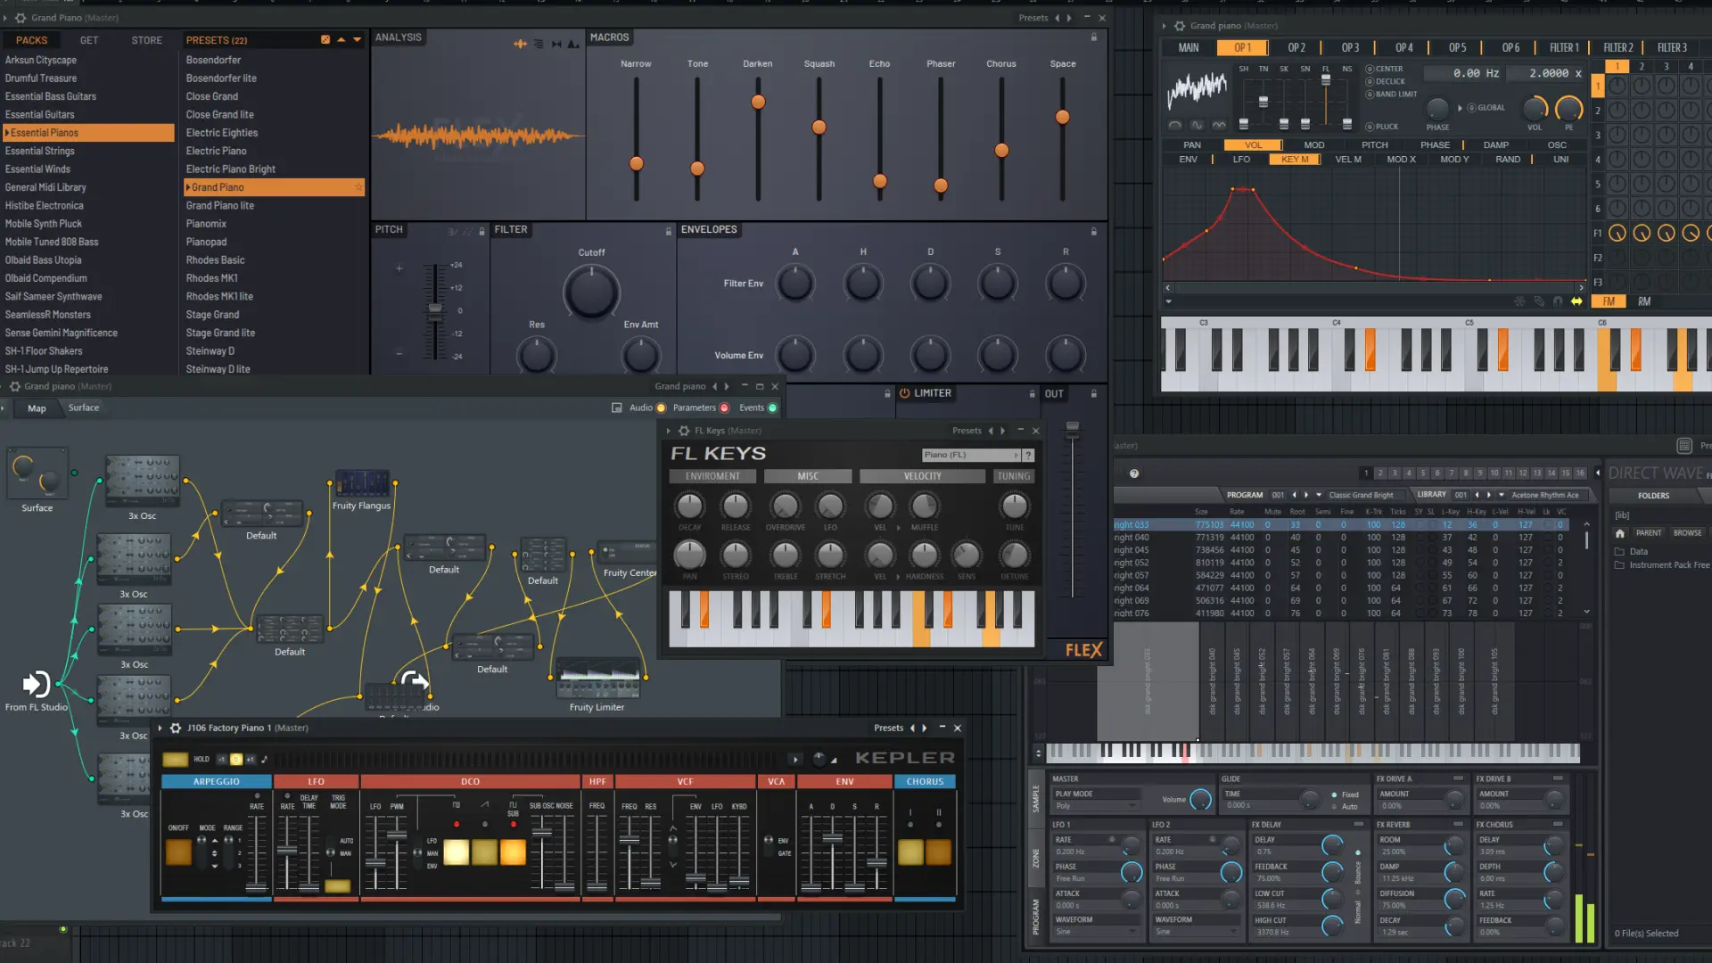Click the From FL Studio node in Patcher
The width and height of the screenshot is (1712, 963).
click(x=37, y=684)
